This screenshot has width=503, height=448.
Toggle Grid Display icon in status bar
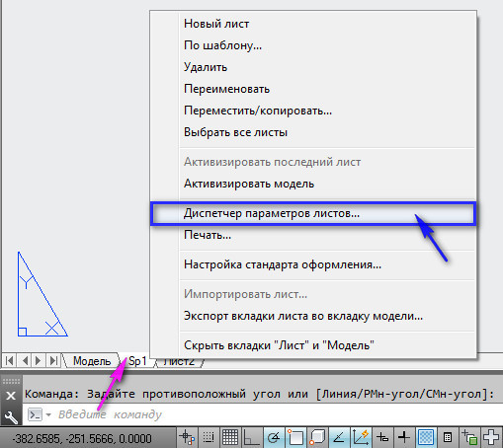(230, 438)
